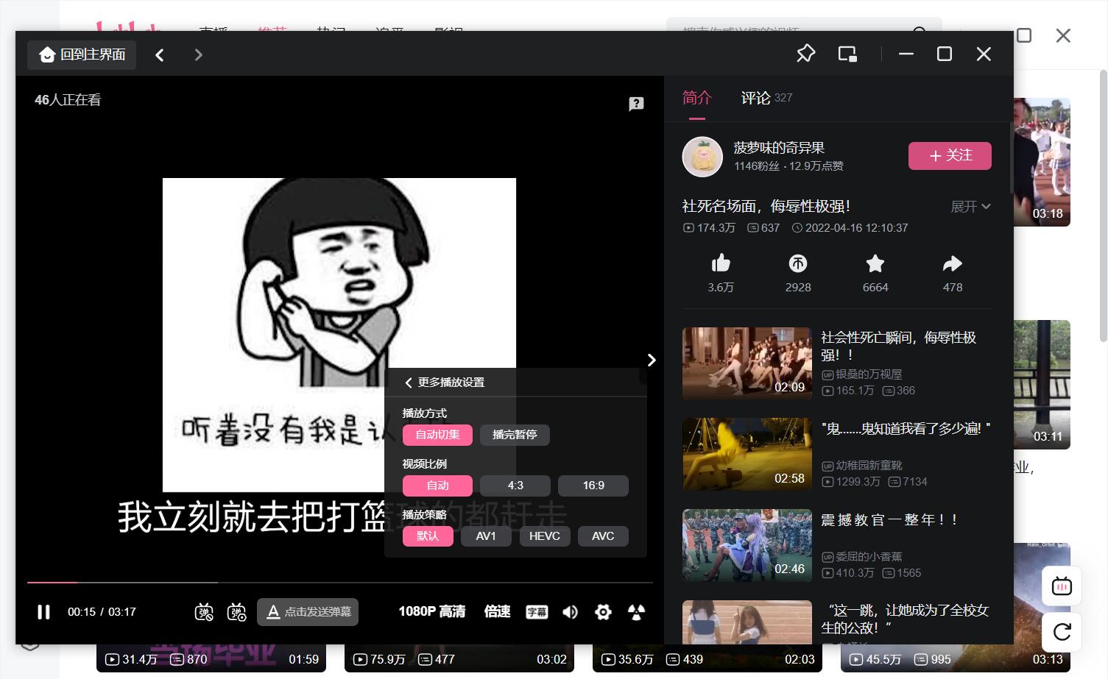Collapse the side panel with the arrow
1108x679 pixels.
[652, 360]
